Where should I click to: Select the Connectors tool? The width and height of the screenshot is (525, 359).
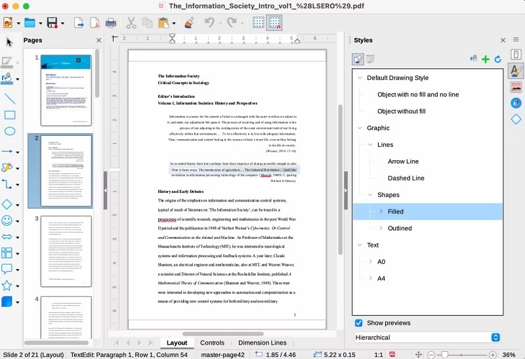click(x=7, y=184)
